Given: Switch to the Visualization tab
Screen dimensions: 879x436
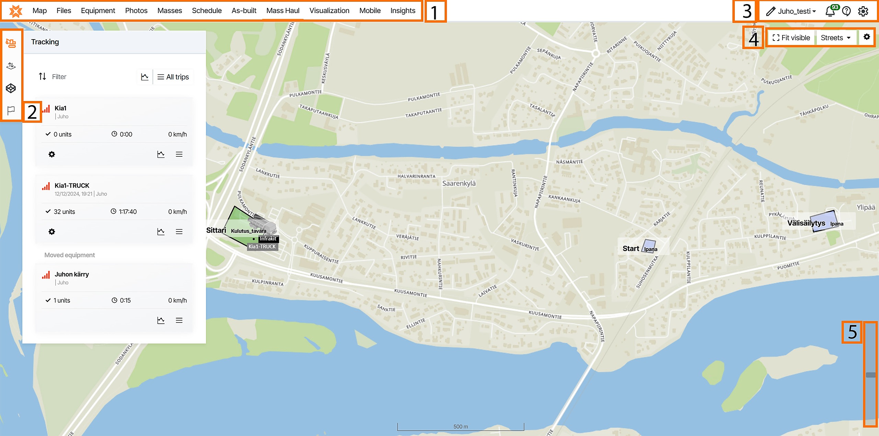Looking at the screenshot, I should (x=329, y=11).
